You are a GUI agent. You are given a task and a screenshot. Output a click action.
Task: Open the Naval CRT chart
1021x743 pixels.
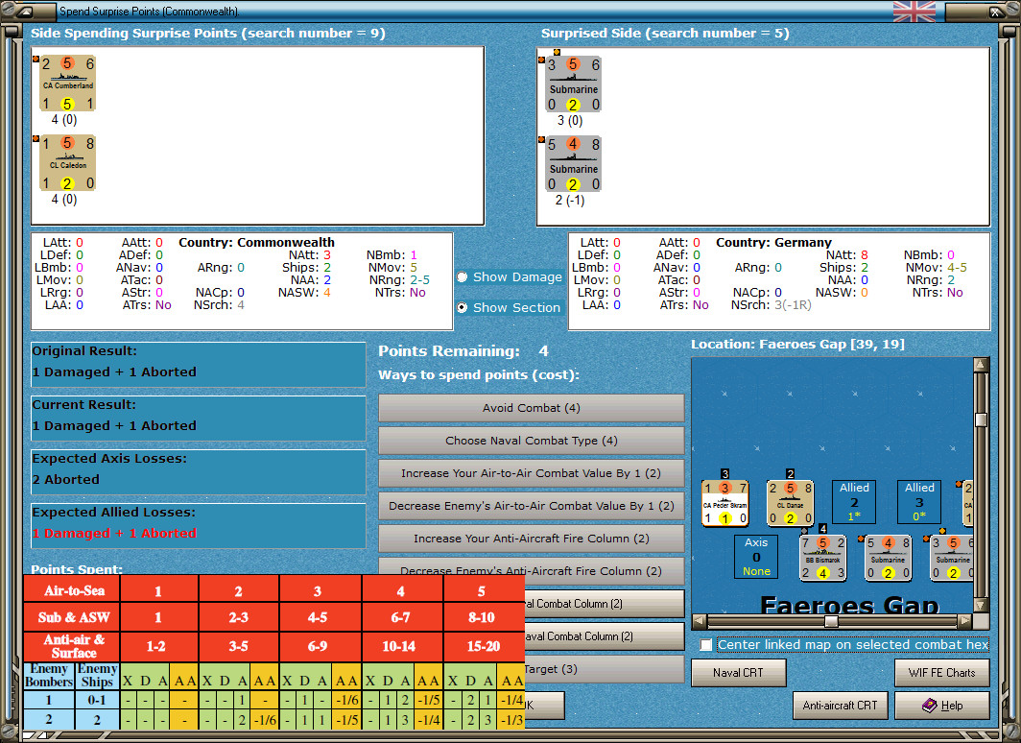pos(739,673)
